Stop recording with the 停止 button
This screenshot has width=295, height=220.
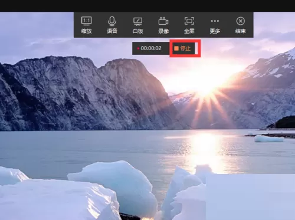point(182,48)
